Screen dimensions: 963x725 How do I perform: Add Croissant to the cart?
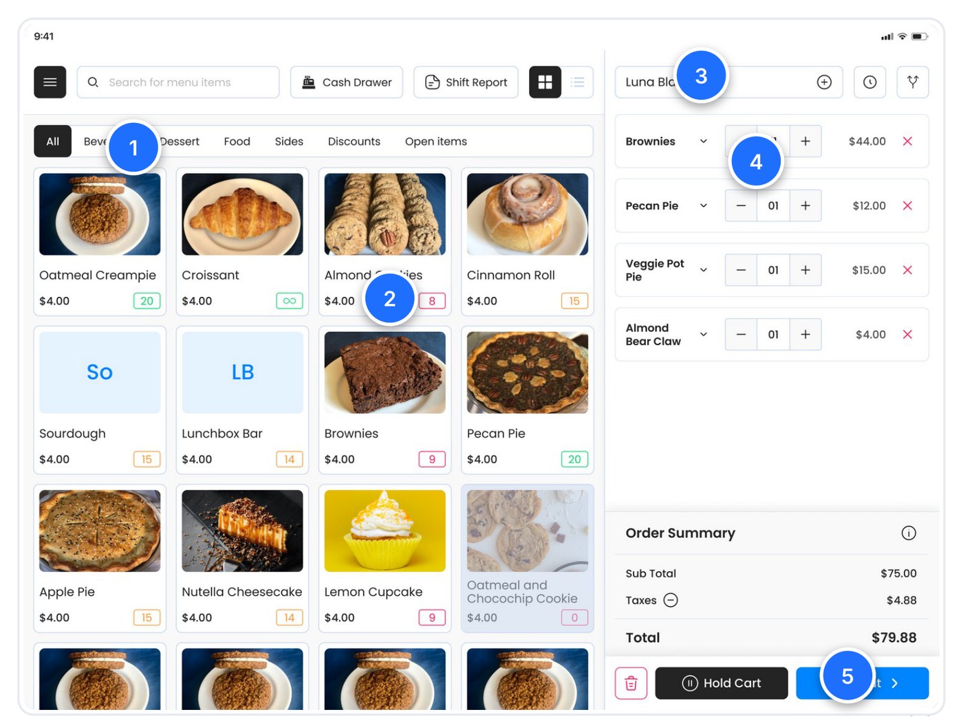(242, 242)
